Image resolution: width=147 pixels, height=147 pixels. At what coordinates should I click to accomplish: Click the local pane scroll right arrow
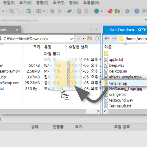click(x=98, y=111)
